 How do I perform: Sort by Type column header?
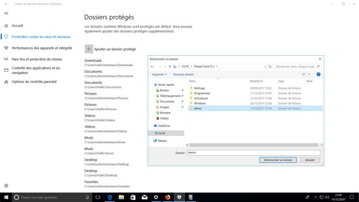tap(281, 81)
